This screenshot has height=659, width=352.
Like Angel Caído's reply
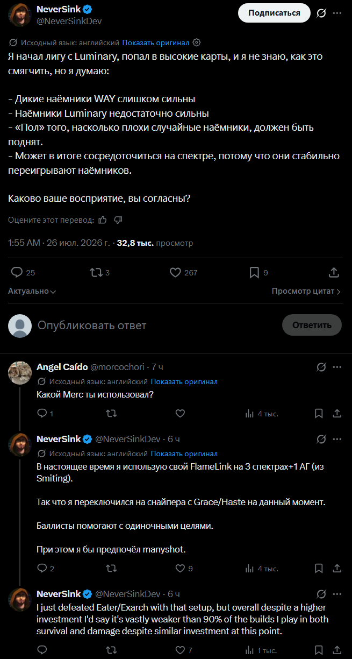pyautogui.click(x=181, y=413)
